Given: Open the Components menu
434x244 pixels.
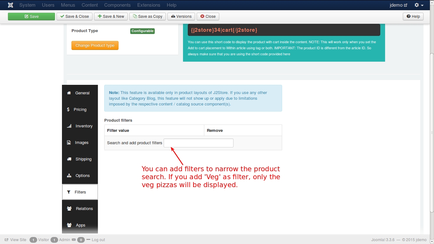Looking at the screenshot, I should [117, 5].
